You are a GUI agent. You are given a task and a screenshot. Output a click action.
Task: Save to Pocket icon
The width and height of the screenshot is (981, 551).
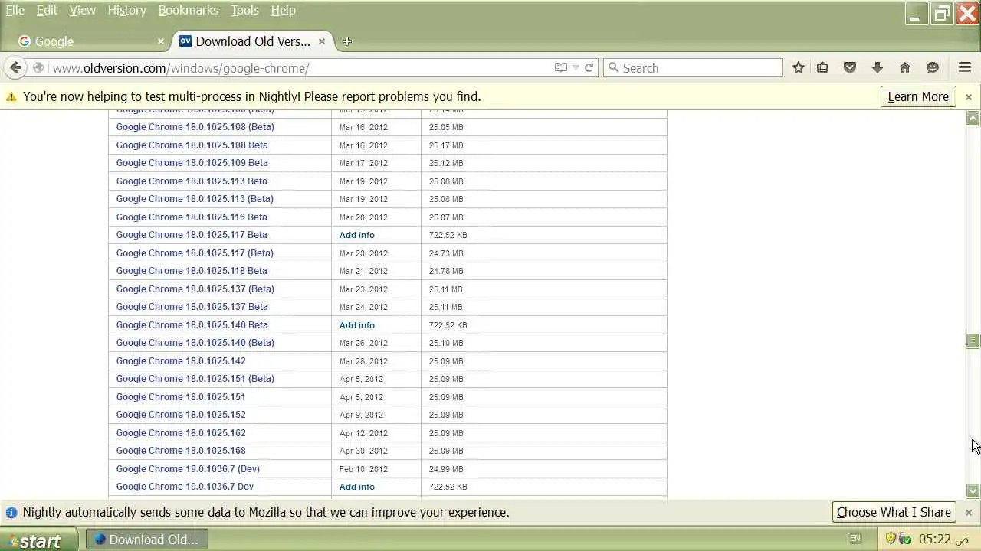[x=850, y=67]
